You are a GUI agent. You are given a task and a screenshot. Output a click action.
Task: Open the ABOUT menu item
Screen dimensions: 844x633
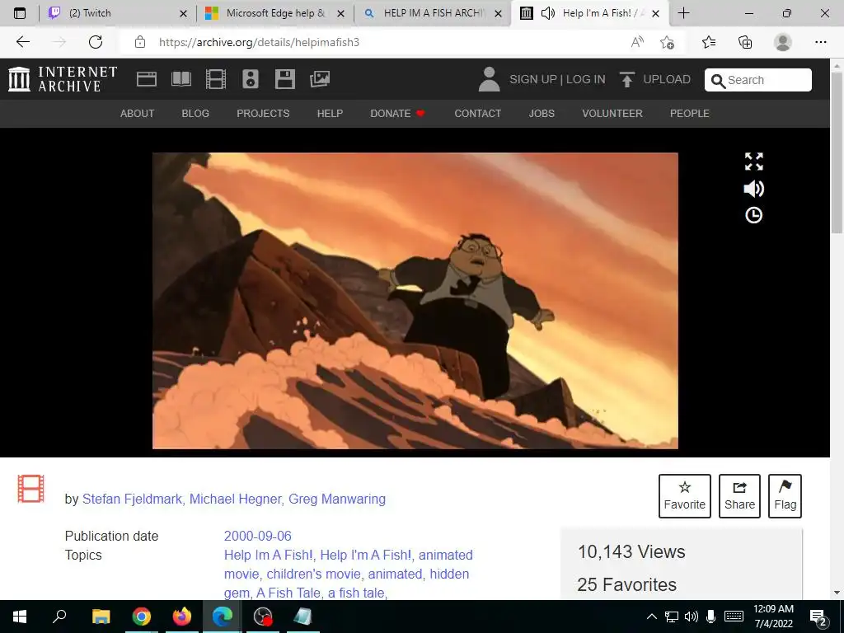pos(138,114)
